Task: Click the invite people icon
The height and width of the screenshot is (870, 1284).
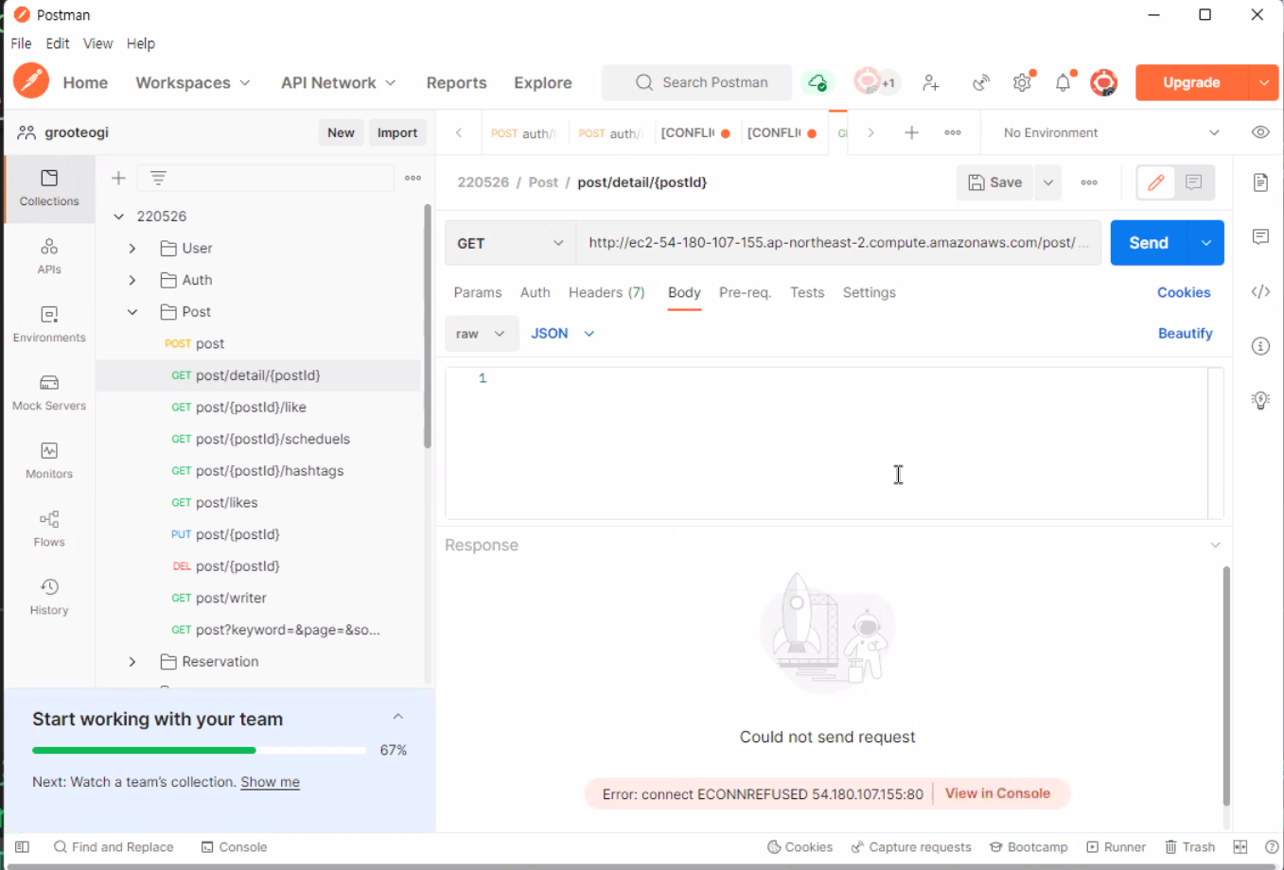Action: (x=931, y=83)
